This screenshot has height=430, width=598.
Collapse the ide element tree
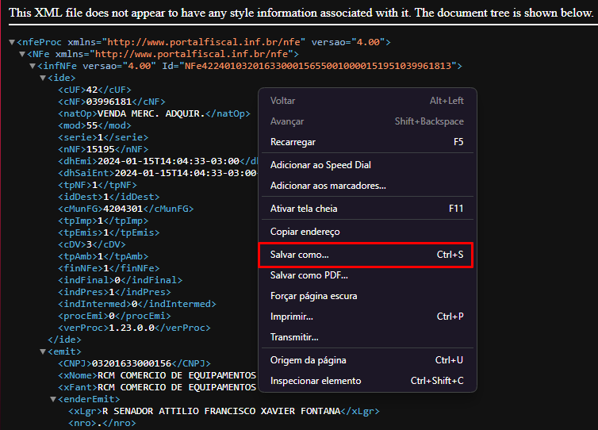tap(43, 78)
